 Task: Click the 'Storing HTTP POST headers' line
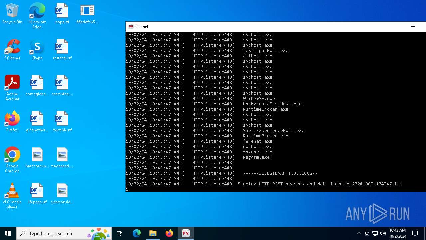[x=321, y=184]
